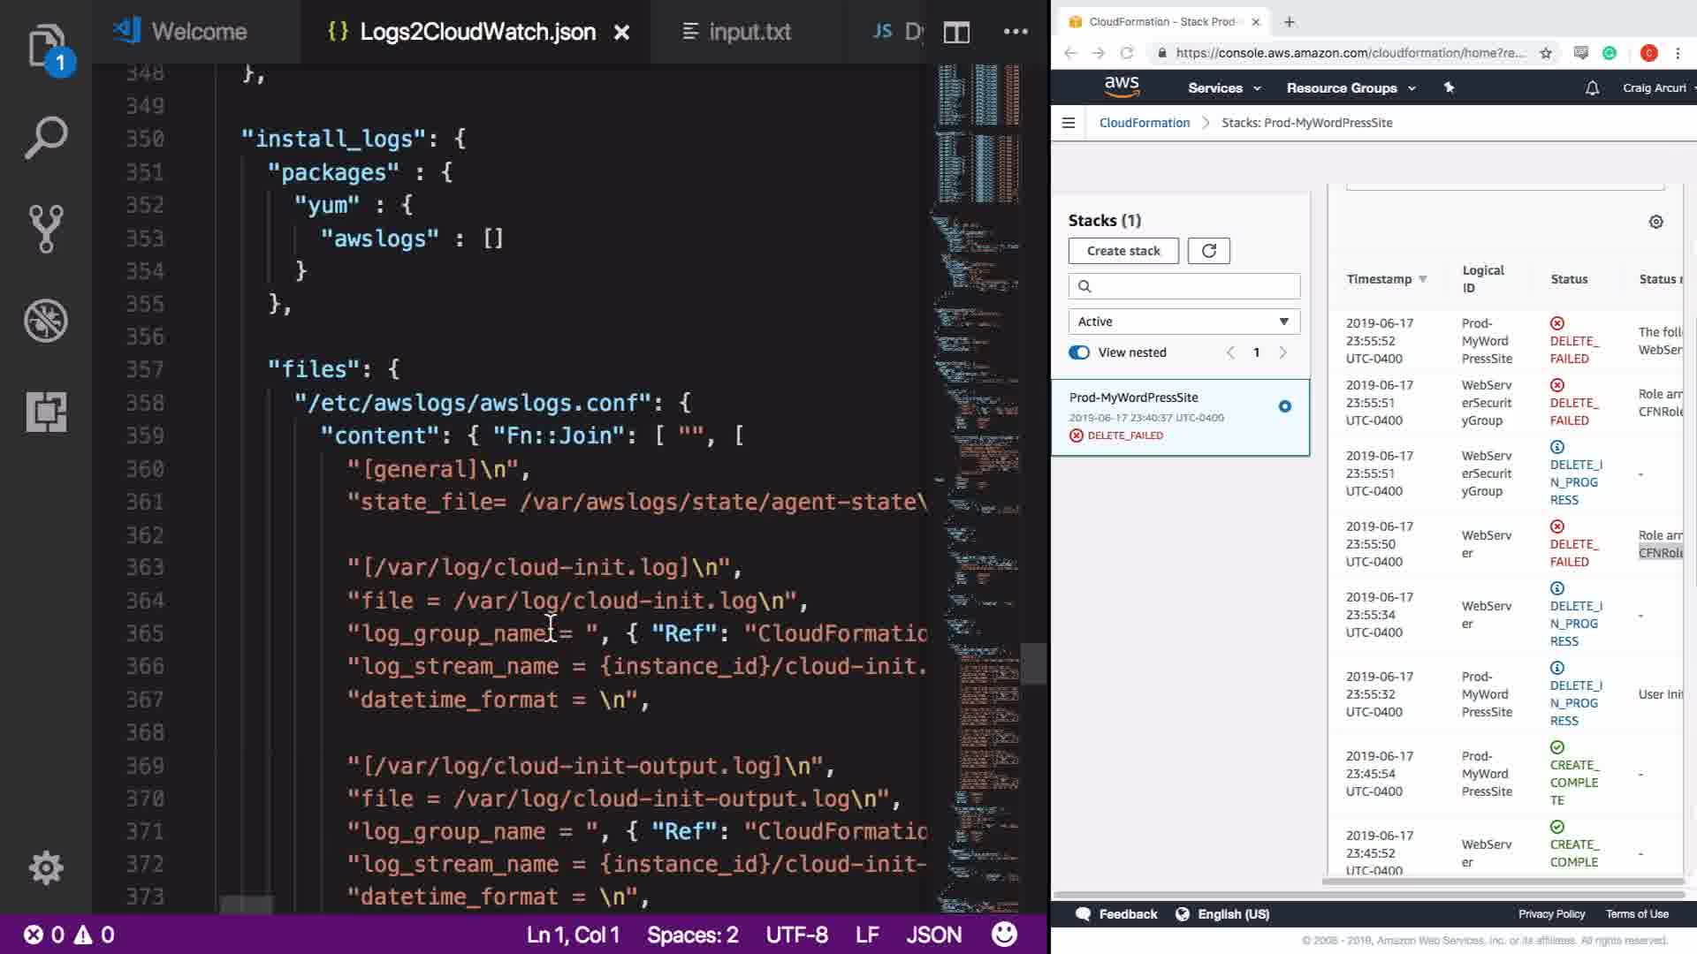The image size is (1697, 954).
Task: Select the Prod-MyWordPressSite stack radio button
Action: coord(1284,406)
